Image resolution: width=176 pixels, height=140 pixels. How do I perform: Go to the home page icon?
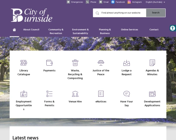[14, 30]
